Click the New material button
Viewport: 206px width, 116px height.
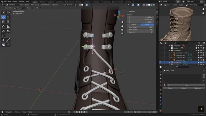pos(187,85)
